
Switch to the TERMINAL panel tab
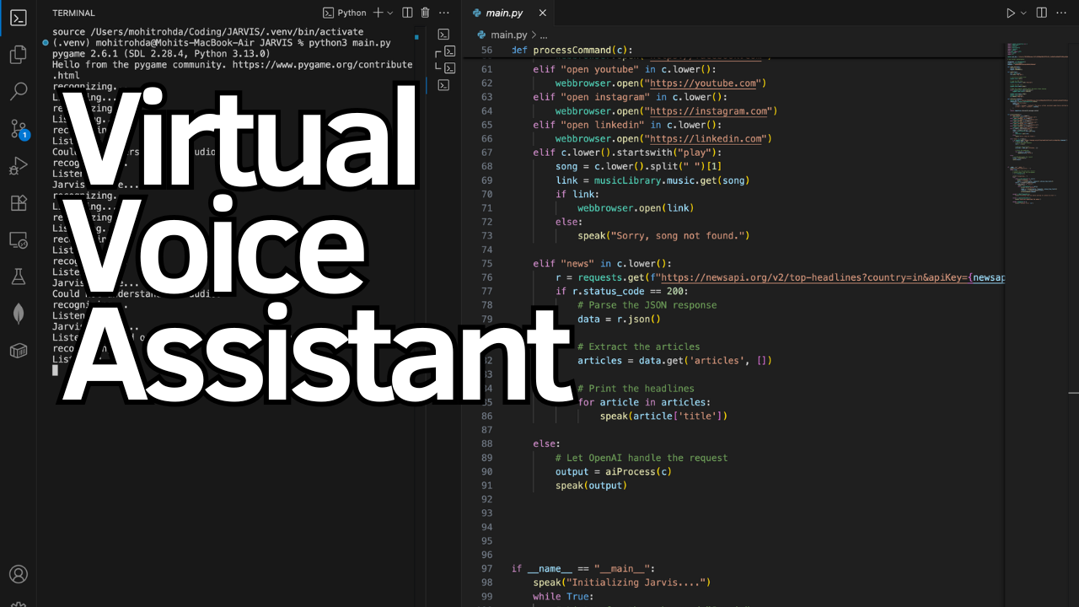73,13
